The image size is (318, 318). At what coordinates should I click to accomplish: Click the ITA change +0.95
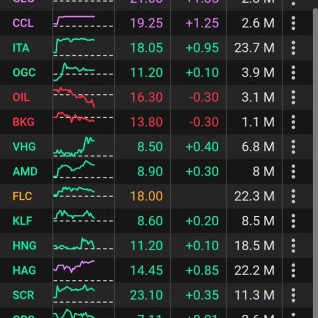click(202, 48)
